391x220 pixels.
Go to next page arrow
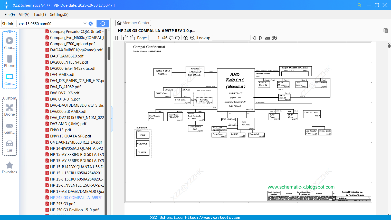pyautogui.click(x=178, y=38)
